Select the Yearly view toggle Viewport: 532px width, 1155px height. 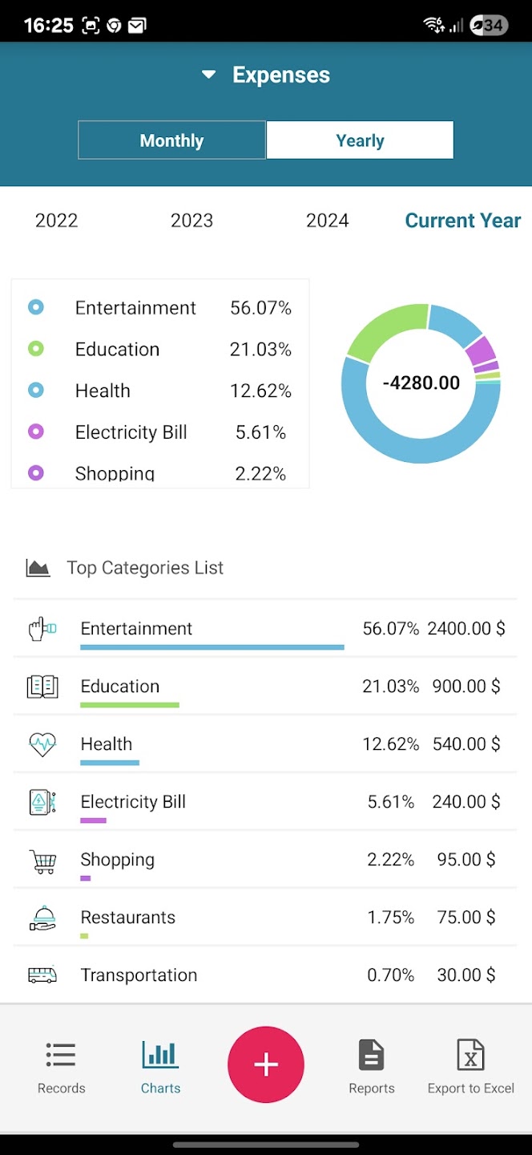tap(360, 140)
